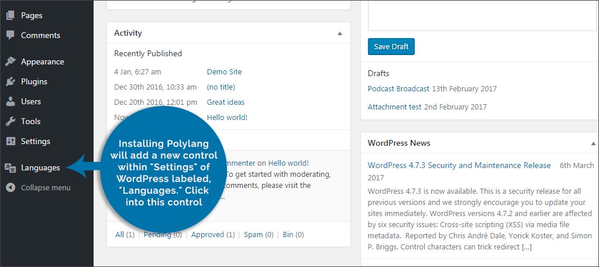
Task: Filter comments by Spam
Action: click(253, 234)
